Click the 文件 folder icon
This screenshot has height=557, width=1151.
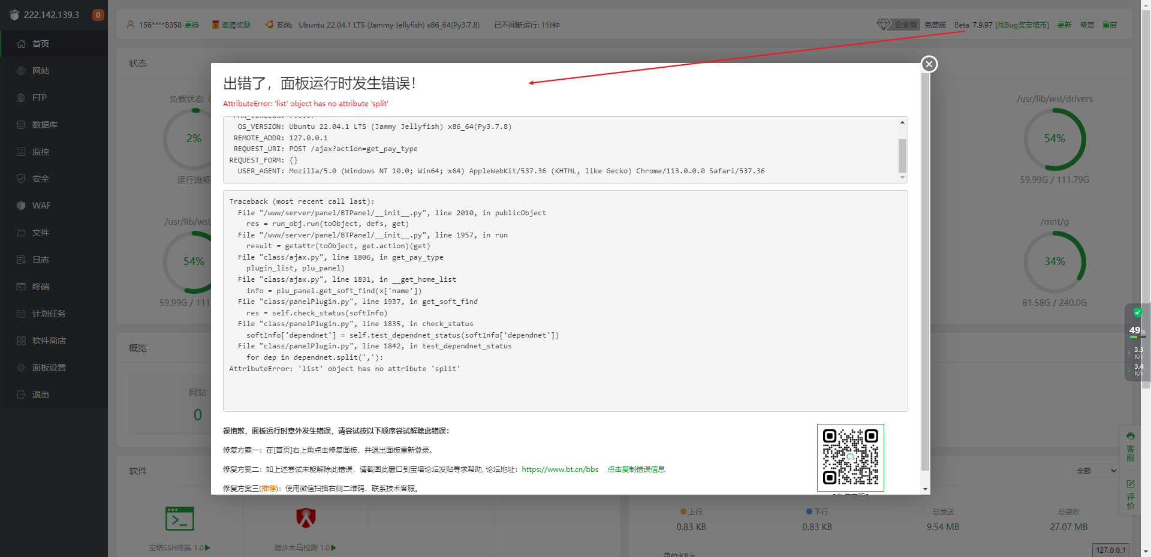21,233
